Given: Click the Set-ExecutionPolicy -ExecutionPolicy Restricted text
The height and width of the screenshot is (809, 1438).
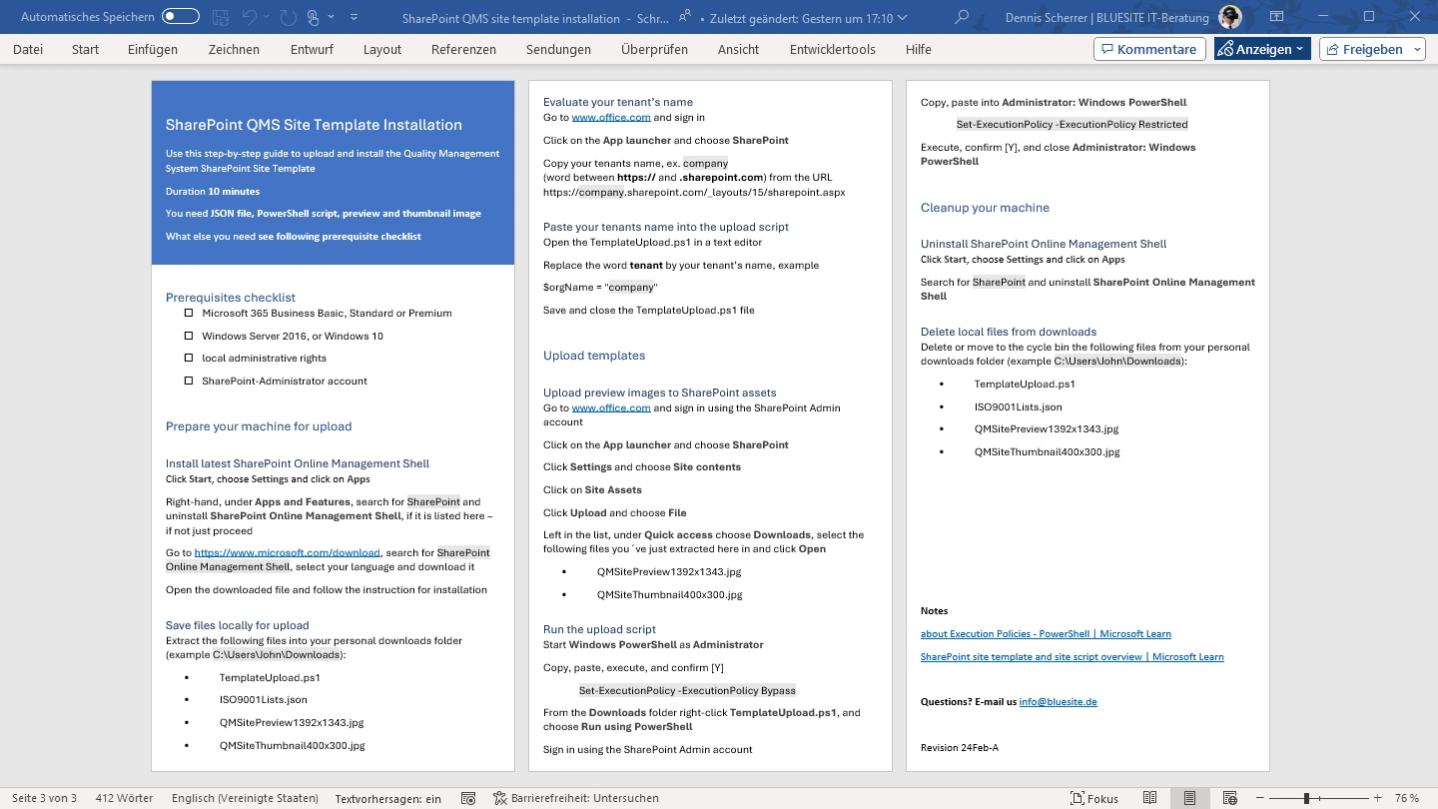Looking at the screenshot, I should point(1073,124).
